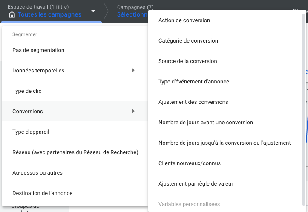Select Nombre de jours avant une conversion
The width and height of the screenshot is (308, 212).
point(205,123)
